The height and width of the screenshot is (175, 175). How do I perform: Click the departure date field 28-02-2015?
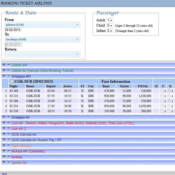[13, 30]
